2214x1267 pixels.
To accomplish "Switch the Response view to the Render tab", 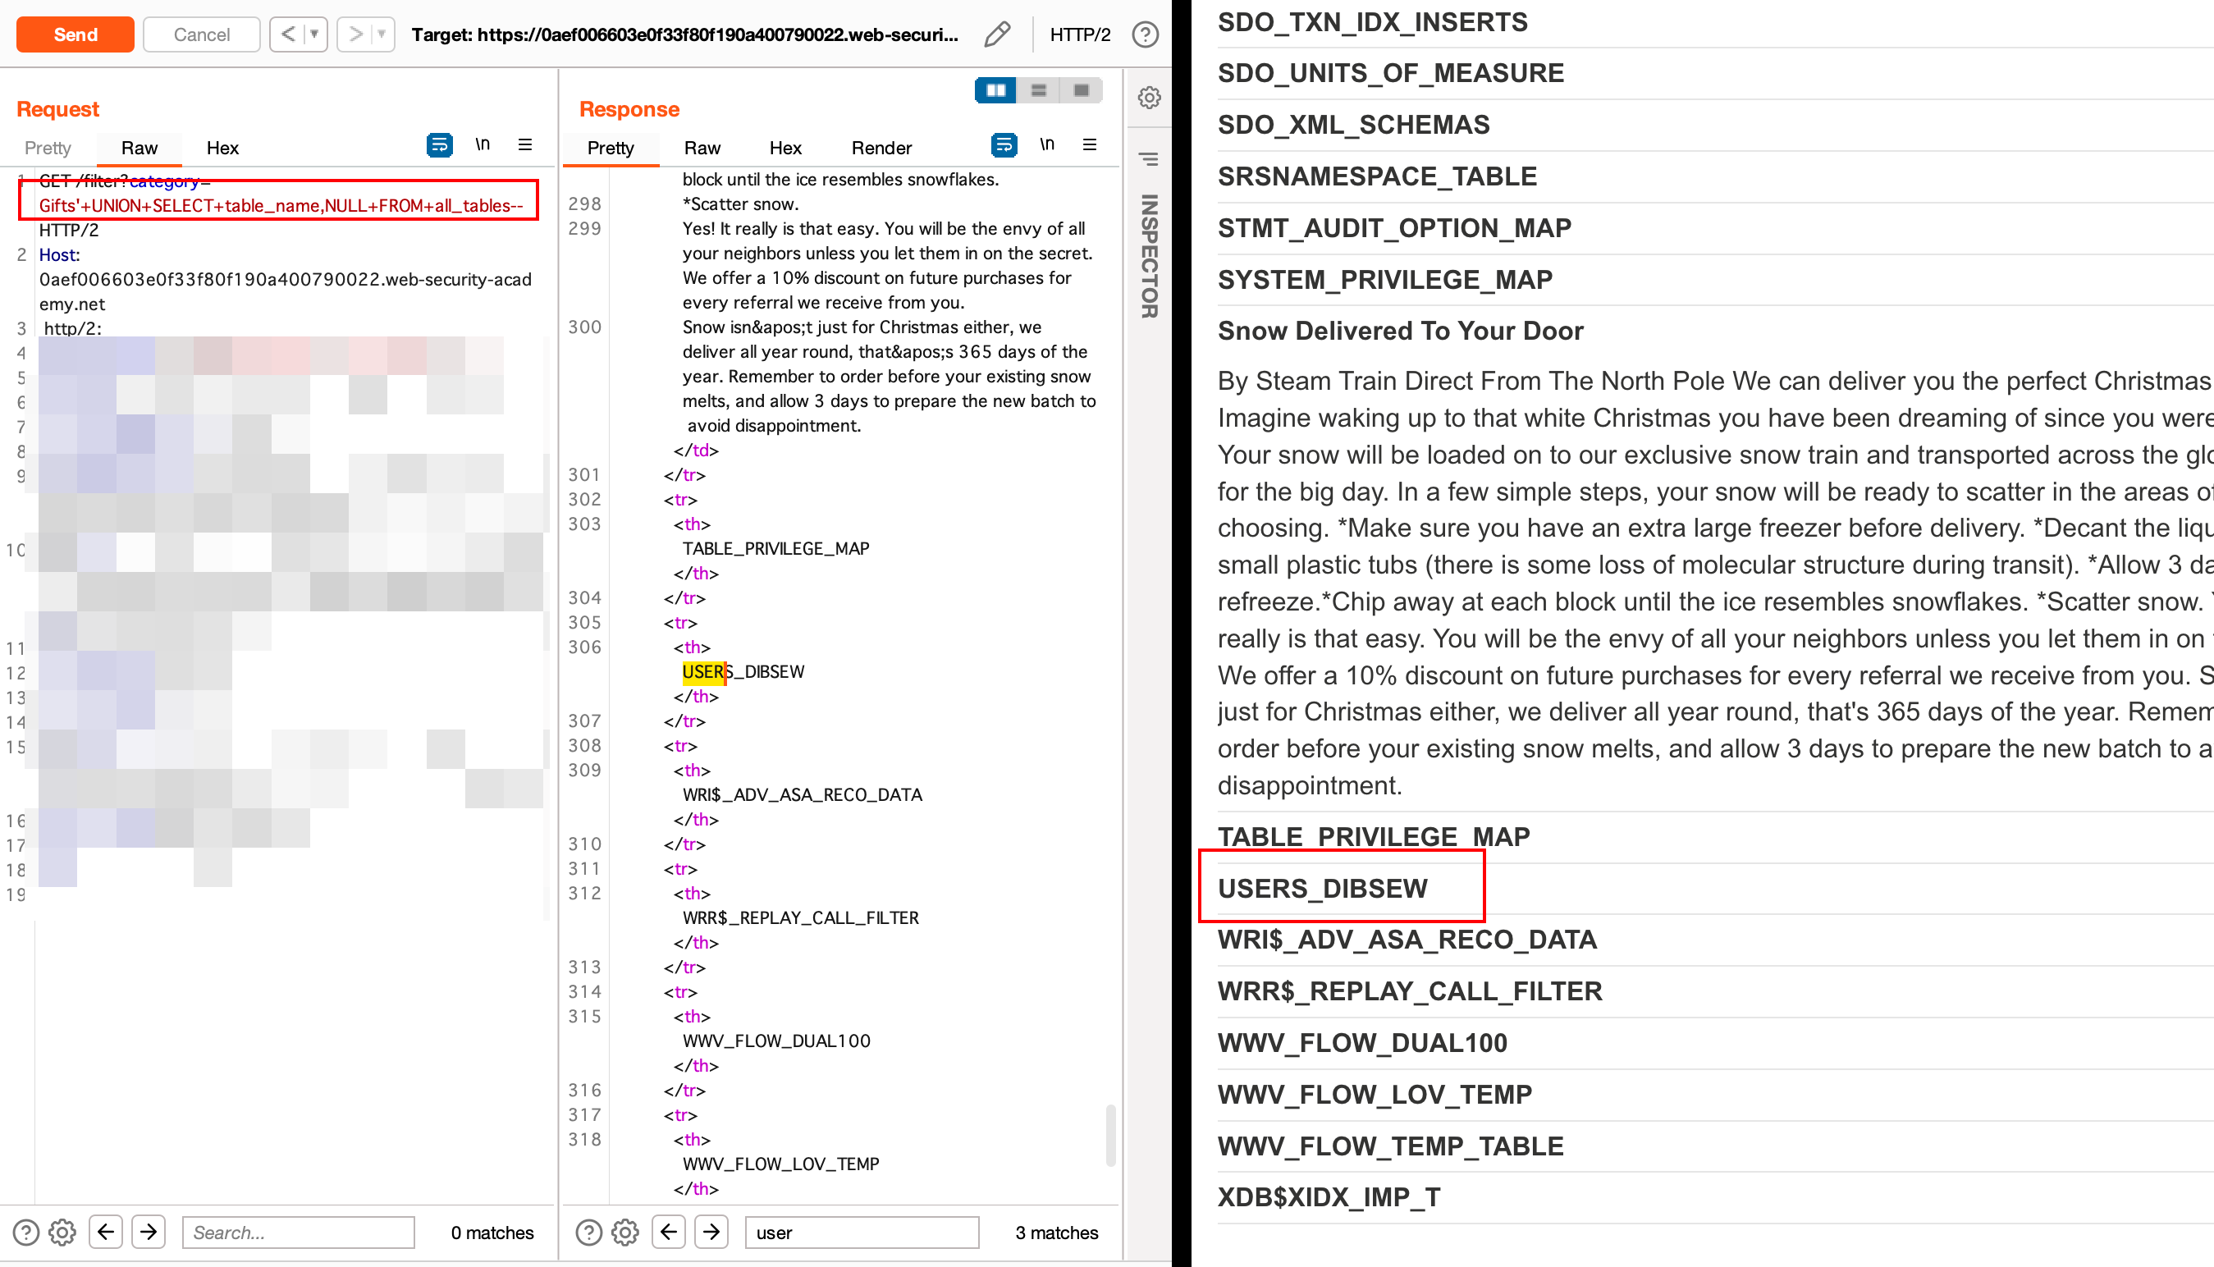I will (881, 147).
